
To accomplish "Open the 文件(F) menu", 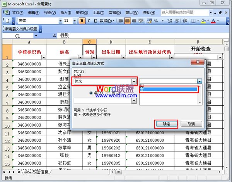I will 18,13.
